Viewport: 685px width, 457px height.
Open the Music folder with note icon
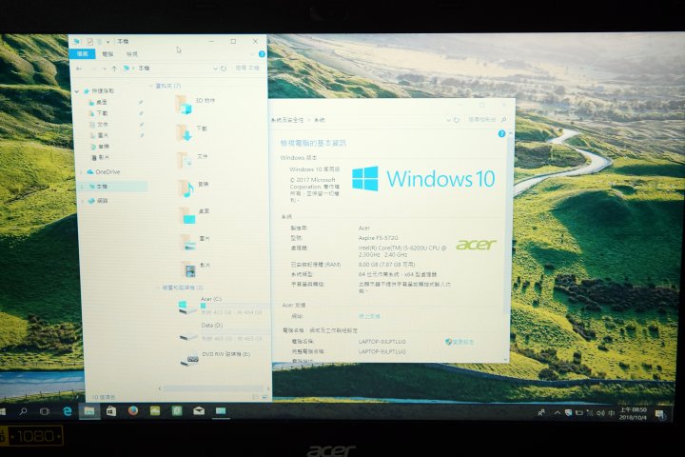186,189
